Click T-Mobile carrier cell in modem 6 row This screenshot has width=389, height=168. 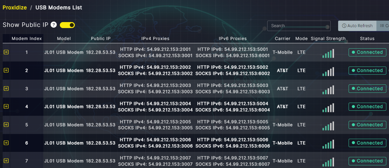point(282,143)
